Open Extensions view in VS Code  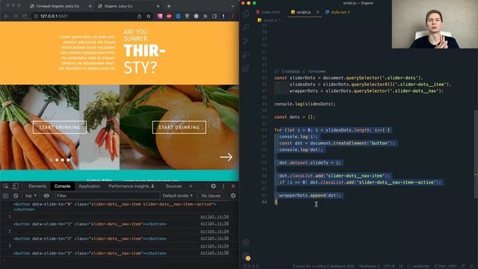[246, 69]
